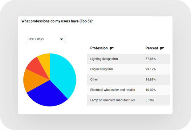Click the Percent column sort icon
This screenshot has width=191, height=130.
click(x=162, y=48)
